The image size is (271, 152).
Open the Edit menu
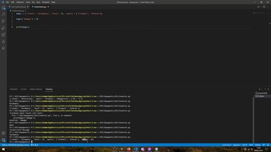[x=13, y=2]
